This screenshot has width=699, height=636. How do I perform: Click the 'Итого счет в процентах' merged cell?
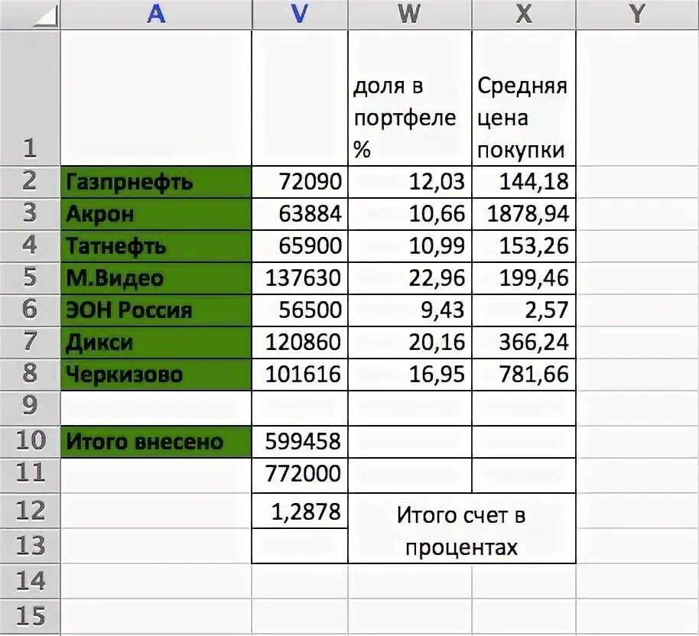[x=462, y=528]
